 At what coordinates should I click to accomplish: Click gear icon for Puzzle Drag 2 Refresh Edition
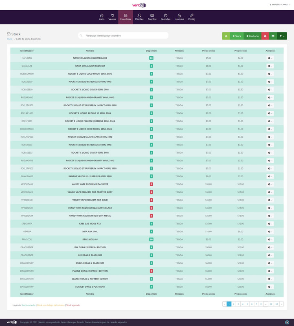pos(270,271)
